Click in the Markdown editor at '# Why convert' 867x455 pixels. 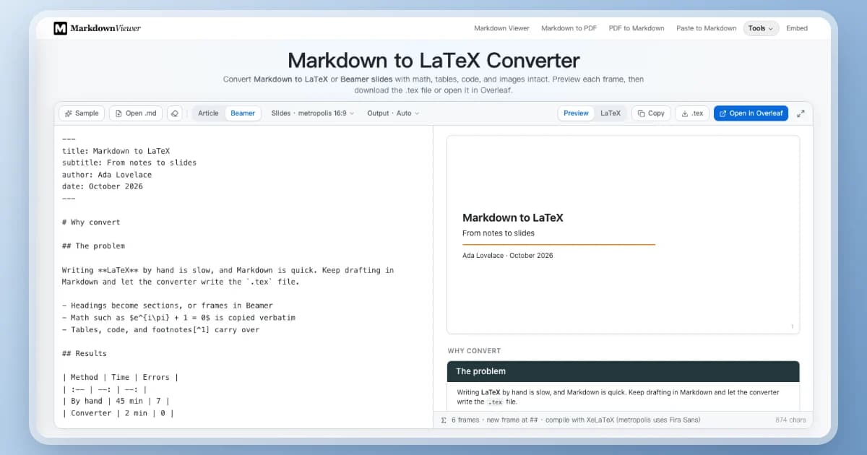tap(91, 222)
